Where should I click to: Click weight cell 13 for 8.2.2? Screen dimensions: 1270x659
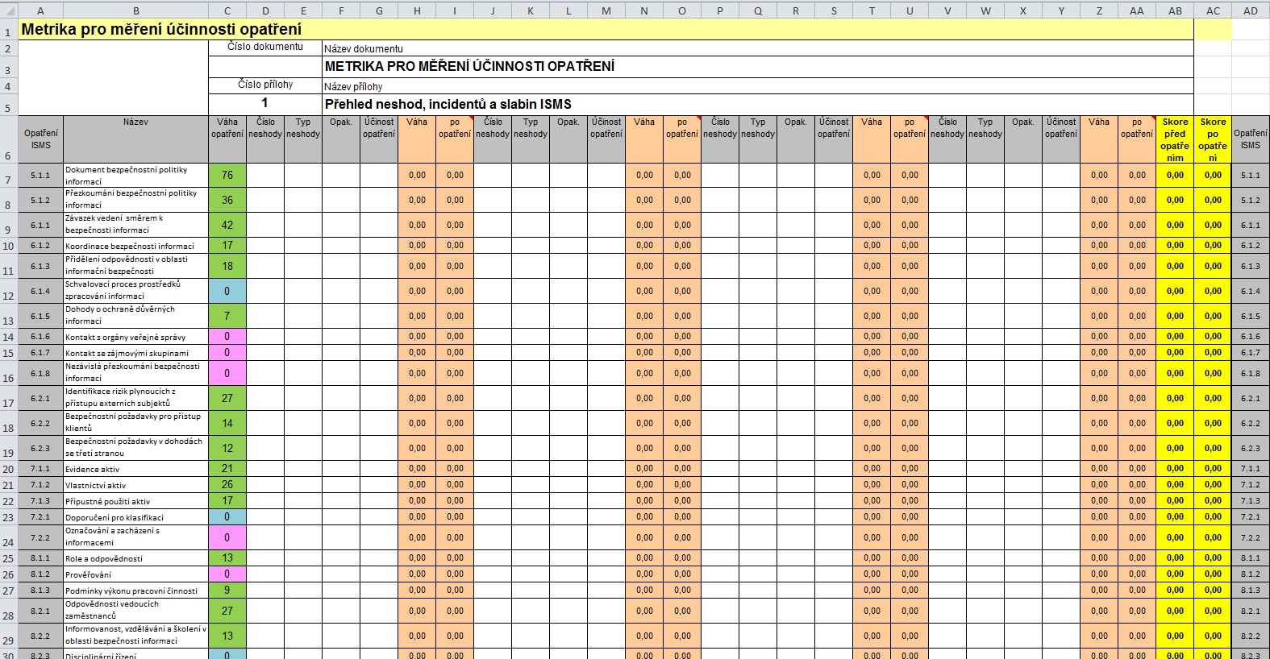point(227,636)
